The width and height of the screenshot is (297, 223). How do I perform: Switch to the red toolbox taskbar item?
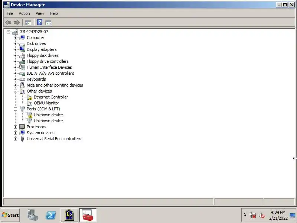[88, 215]
